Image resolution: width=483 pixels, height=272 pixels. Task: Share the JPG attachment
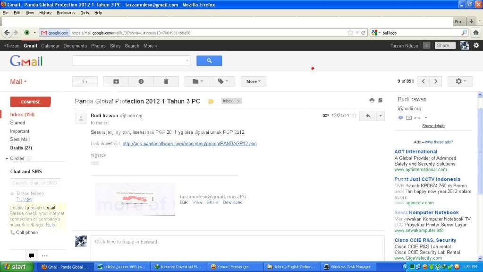pos(212,202)
